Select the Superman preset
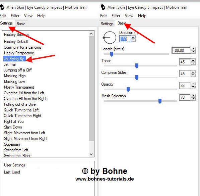 (x=12, y=144)
